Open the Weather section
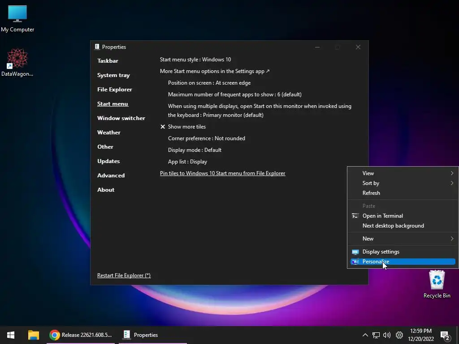This screenshot has height=344, width=459. [x=108, y=133]
